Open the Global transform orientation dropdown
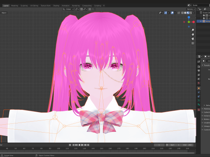Viewport: 210px width, 157px height. (68, 9)
